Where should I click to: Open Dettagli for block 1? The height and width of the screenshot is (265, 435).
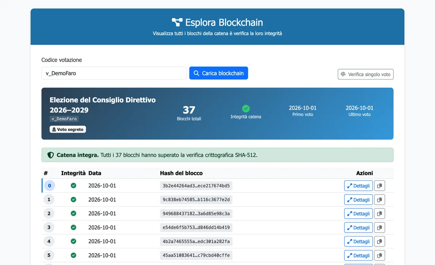pyautogui.click(x=358, y=199)
